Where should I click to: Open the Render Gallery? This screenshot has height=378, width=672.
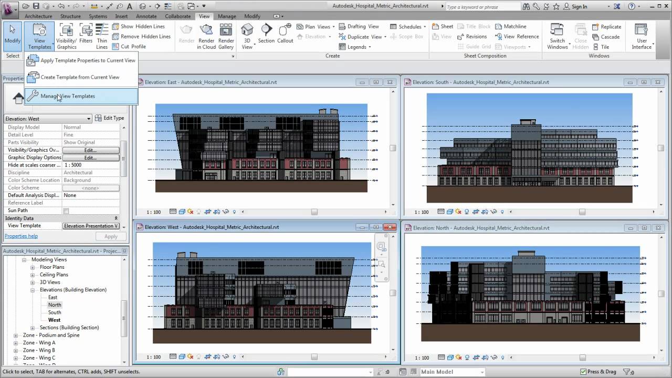pos(226,36)
